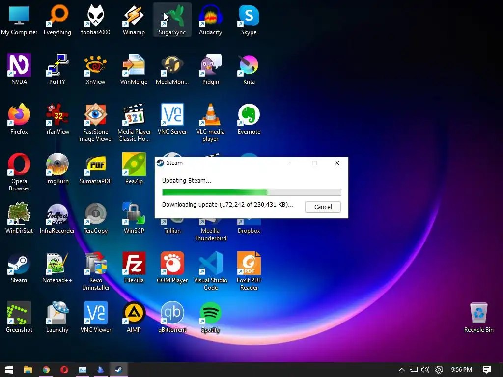This screenshot has height=377, width=503.
Task: Cancel the Steam update download
Action: click(x=323, y=207)
